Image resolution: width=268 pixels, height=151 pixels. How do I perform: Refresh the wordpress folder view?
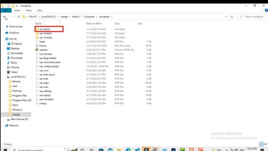click(x=232, y=17)
